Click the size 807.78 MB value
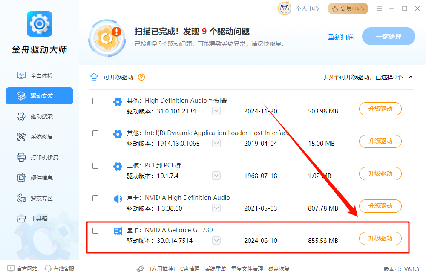This screenshot has height=277, width=426. pos(323,208)
